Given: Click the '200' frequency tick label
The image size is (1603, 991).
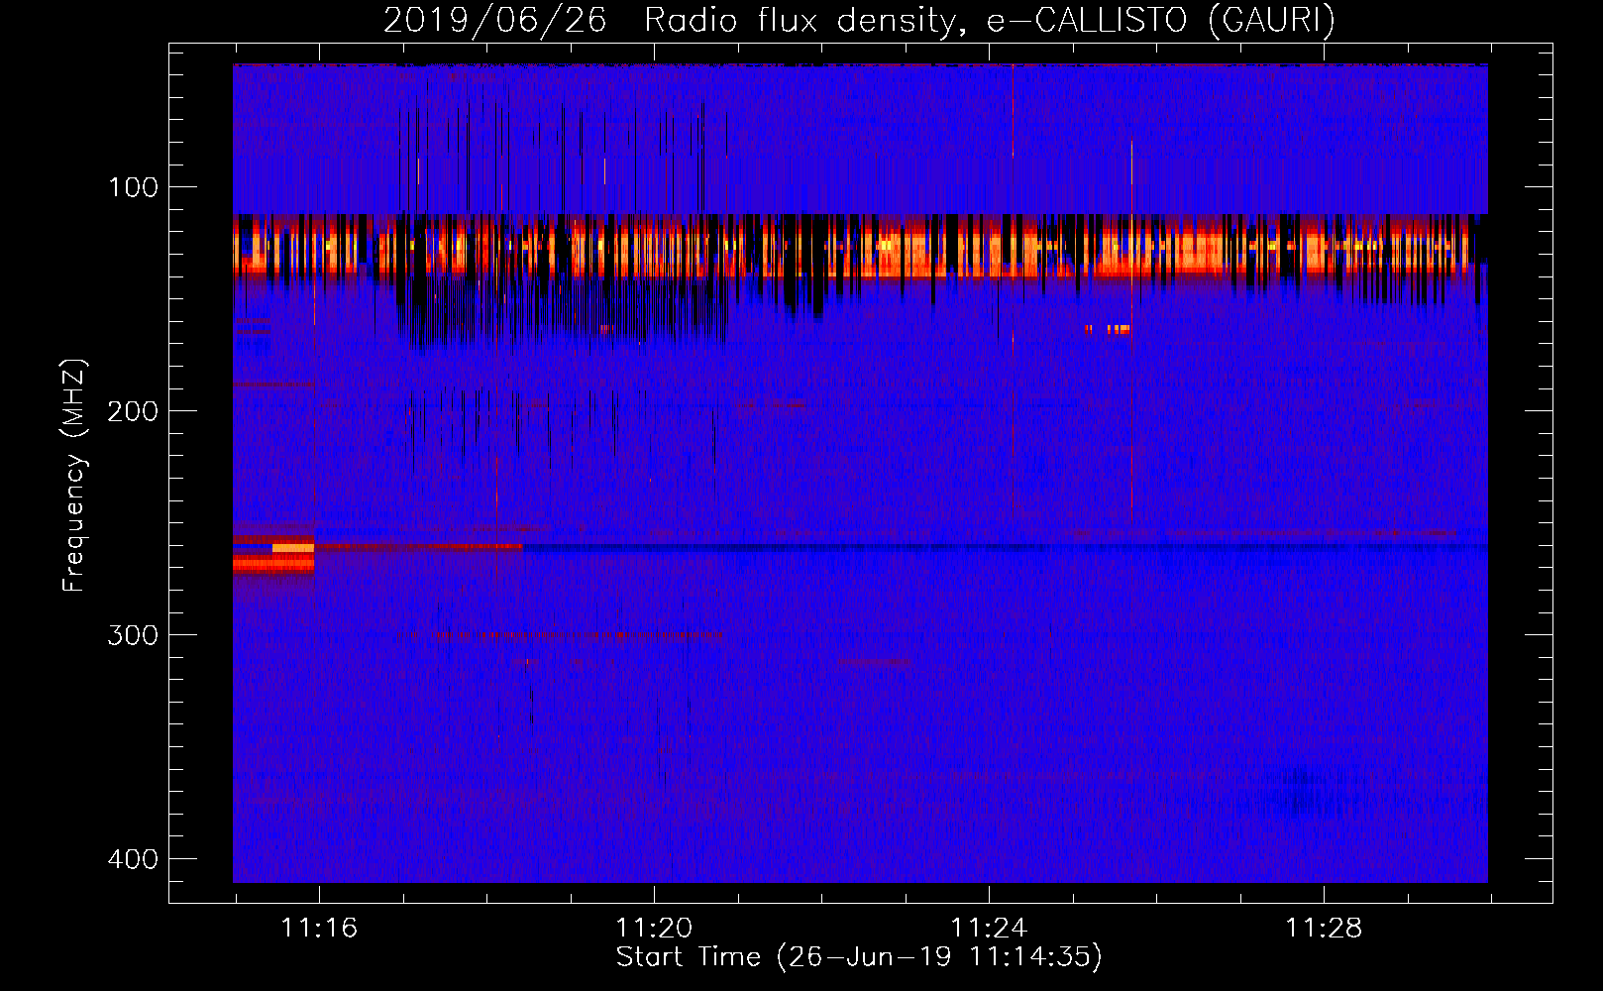Looking at the screenshot, I should tap(133, 411).
